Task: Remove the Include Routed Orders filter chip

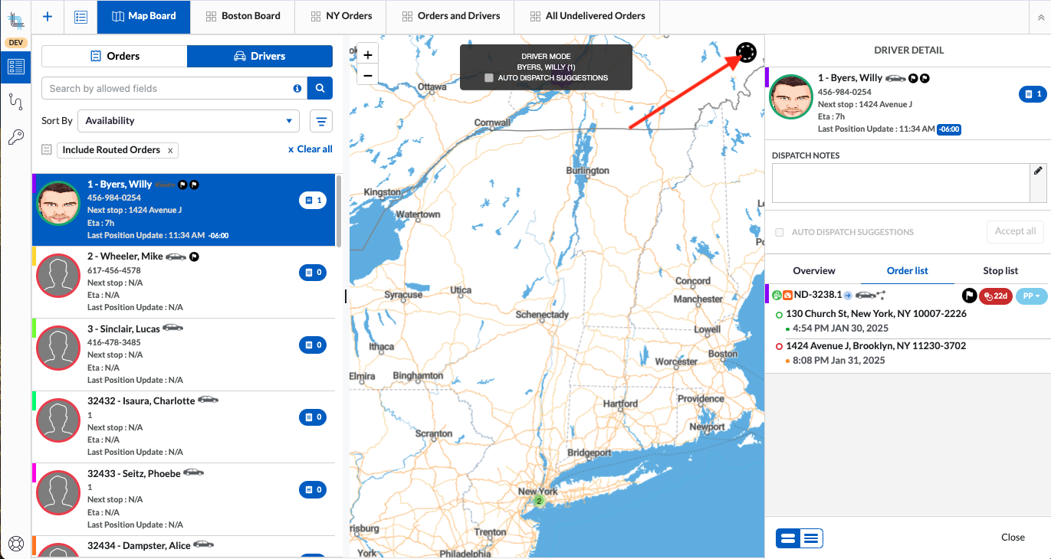Action: coord(170,150)
